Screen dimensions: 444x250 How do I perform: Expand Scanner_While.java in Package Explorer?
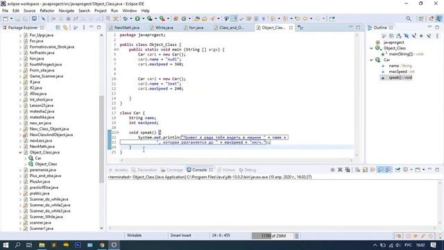(x=20, y=217)
